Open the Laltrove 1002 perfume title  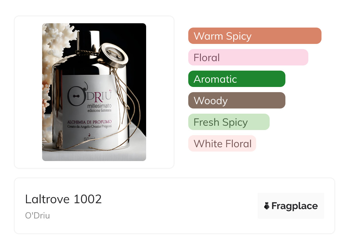pyautogui.click(x=63, y=199)
